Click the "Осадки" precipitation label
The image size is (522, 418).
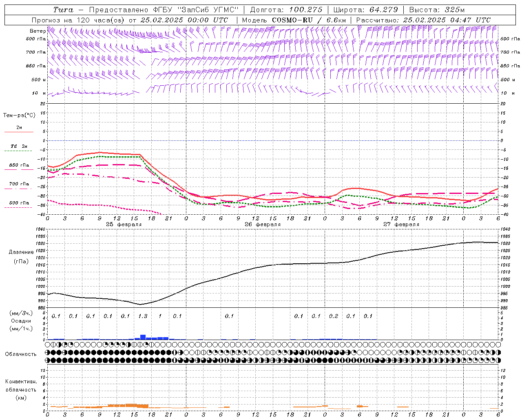pyautogui.click(x=21, y=321)
